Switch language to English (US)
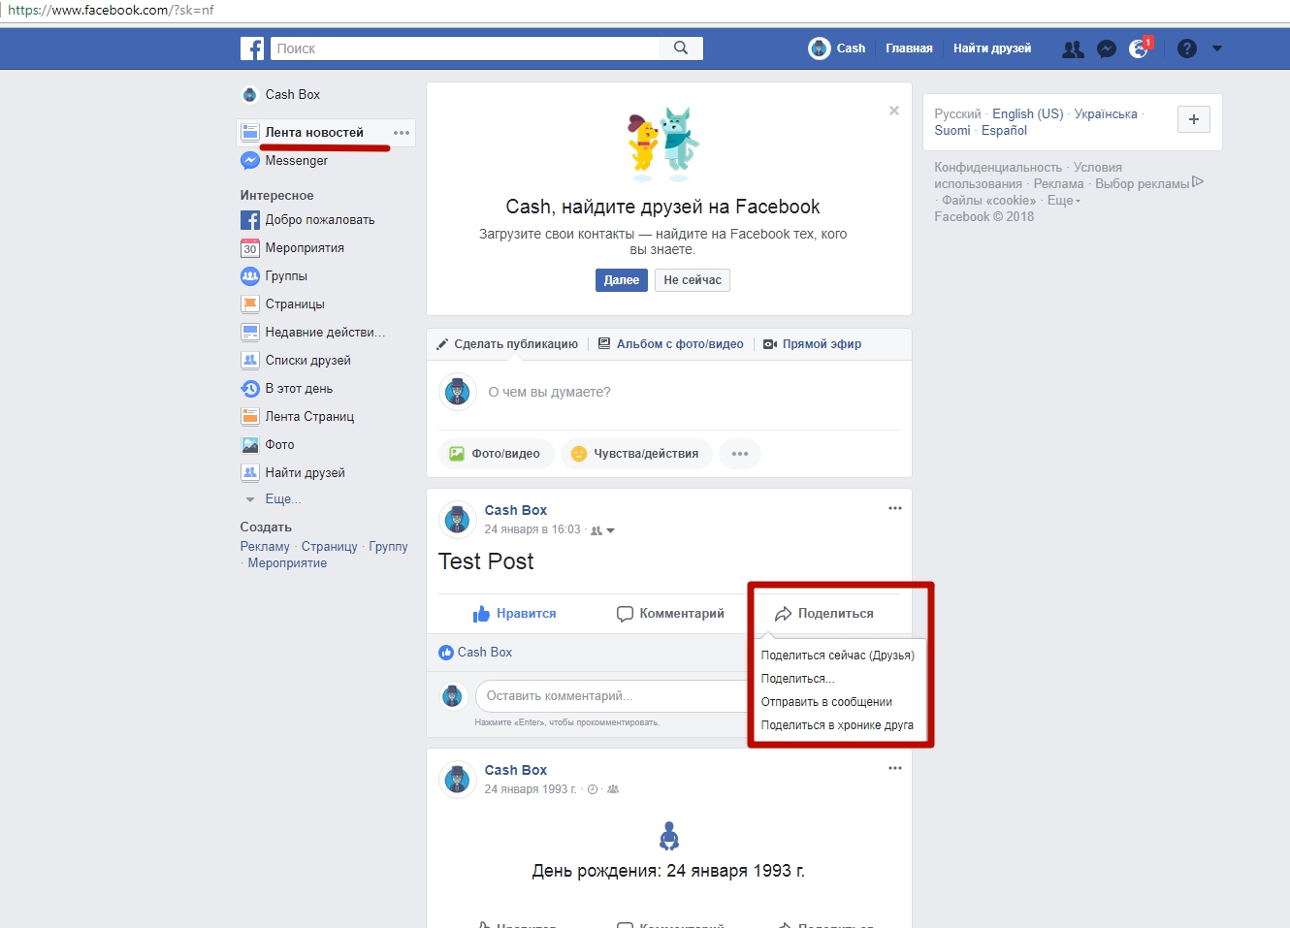The width and height of the screenshot is (1290, 928). tap(1027, 114)
